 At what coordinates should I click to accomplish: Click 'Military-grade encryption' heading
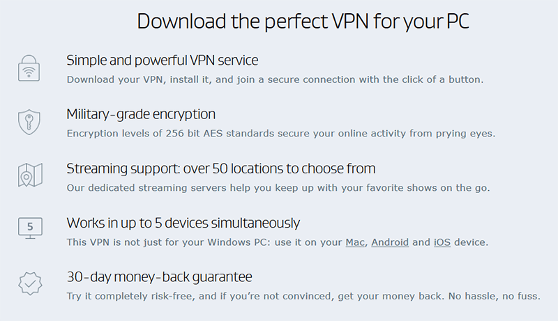coord(141,114)
